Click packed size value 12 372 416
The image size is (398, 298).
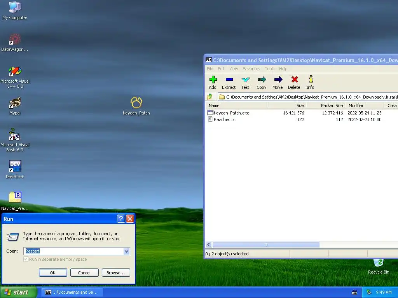[332, 113]
